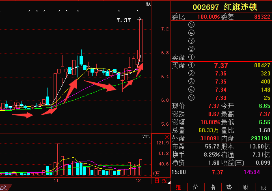Click the 日线 daily chart button
Screen dimensions: 272x191
coord(161,180)
